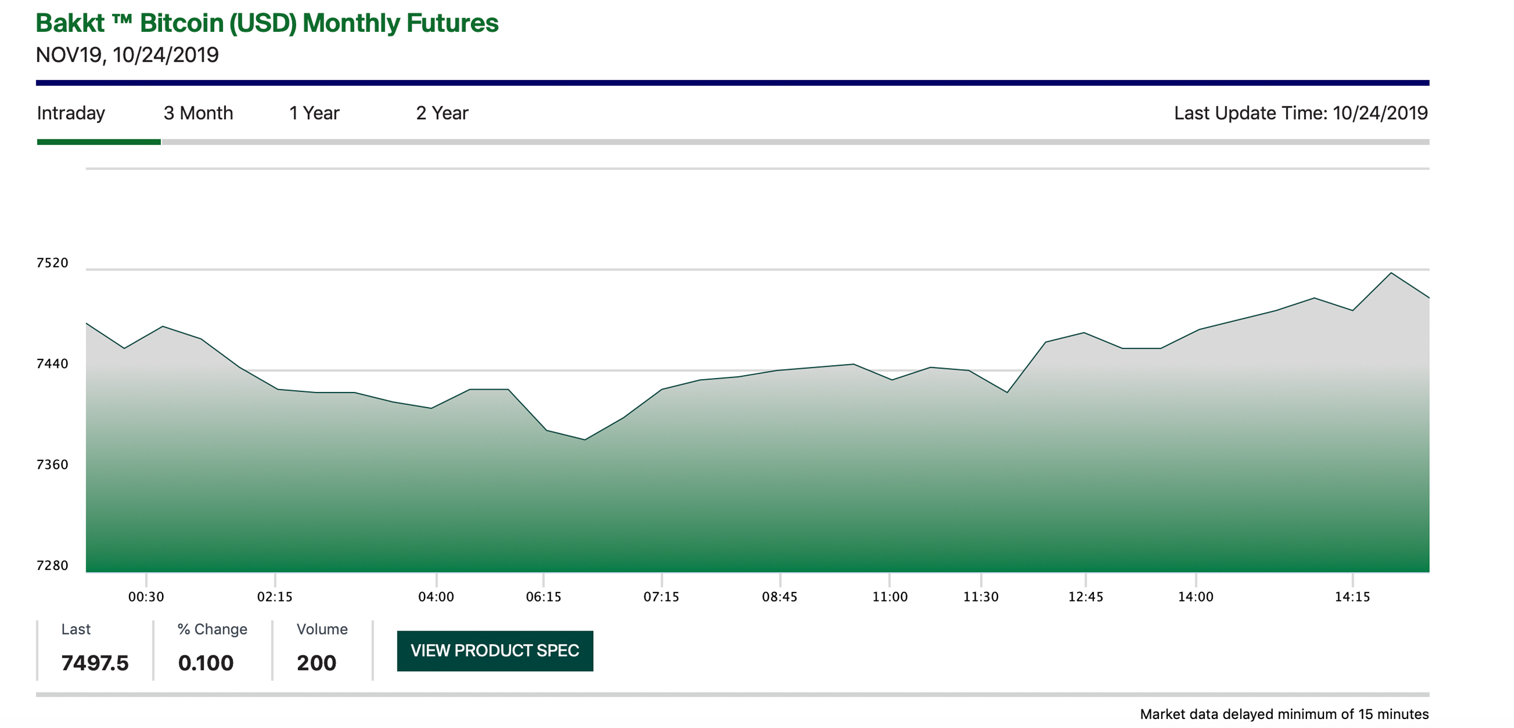Image resolution: width=1514 pixels, height=728 pixels.
Task: Open the 1 Year chart view
Action: tap(314, 113)
